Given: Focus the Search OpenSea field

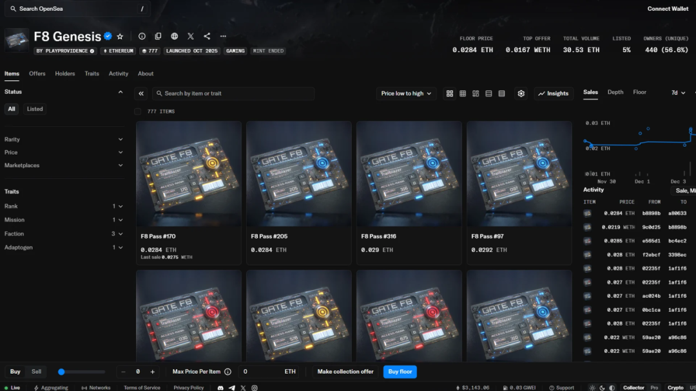Looking at the screenshot, I should (x=78, y=9).
